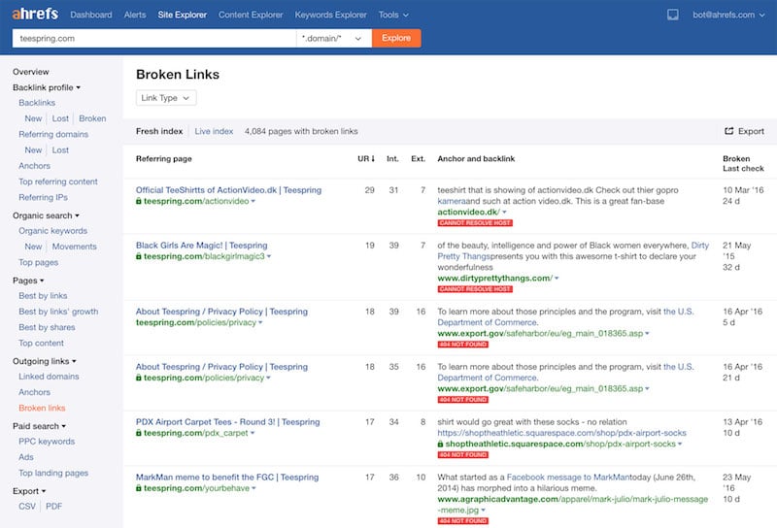
Task: Open the Link Type filter dropdown
Action: 166,98
